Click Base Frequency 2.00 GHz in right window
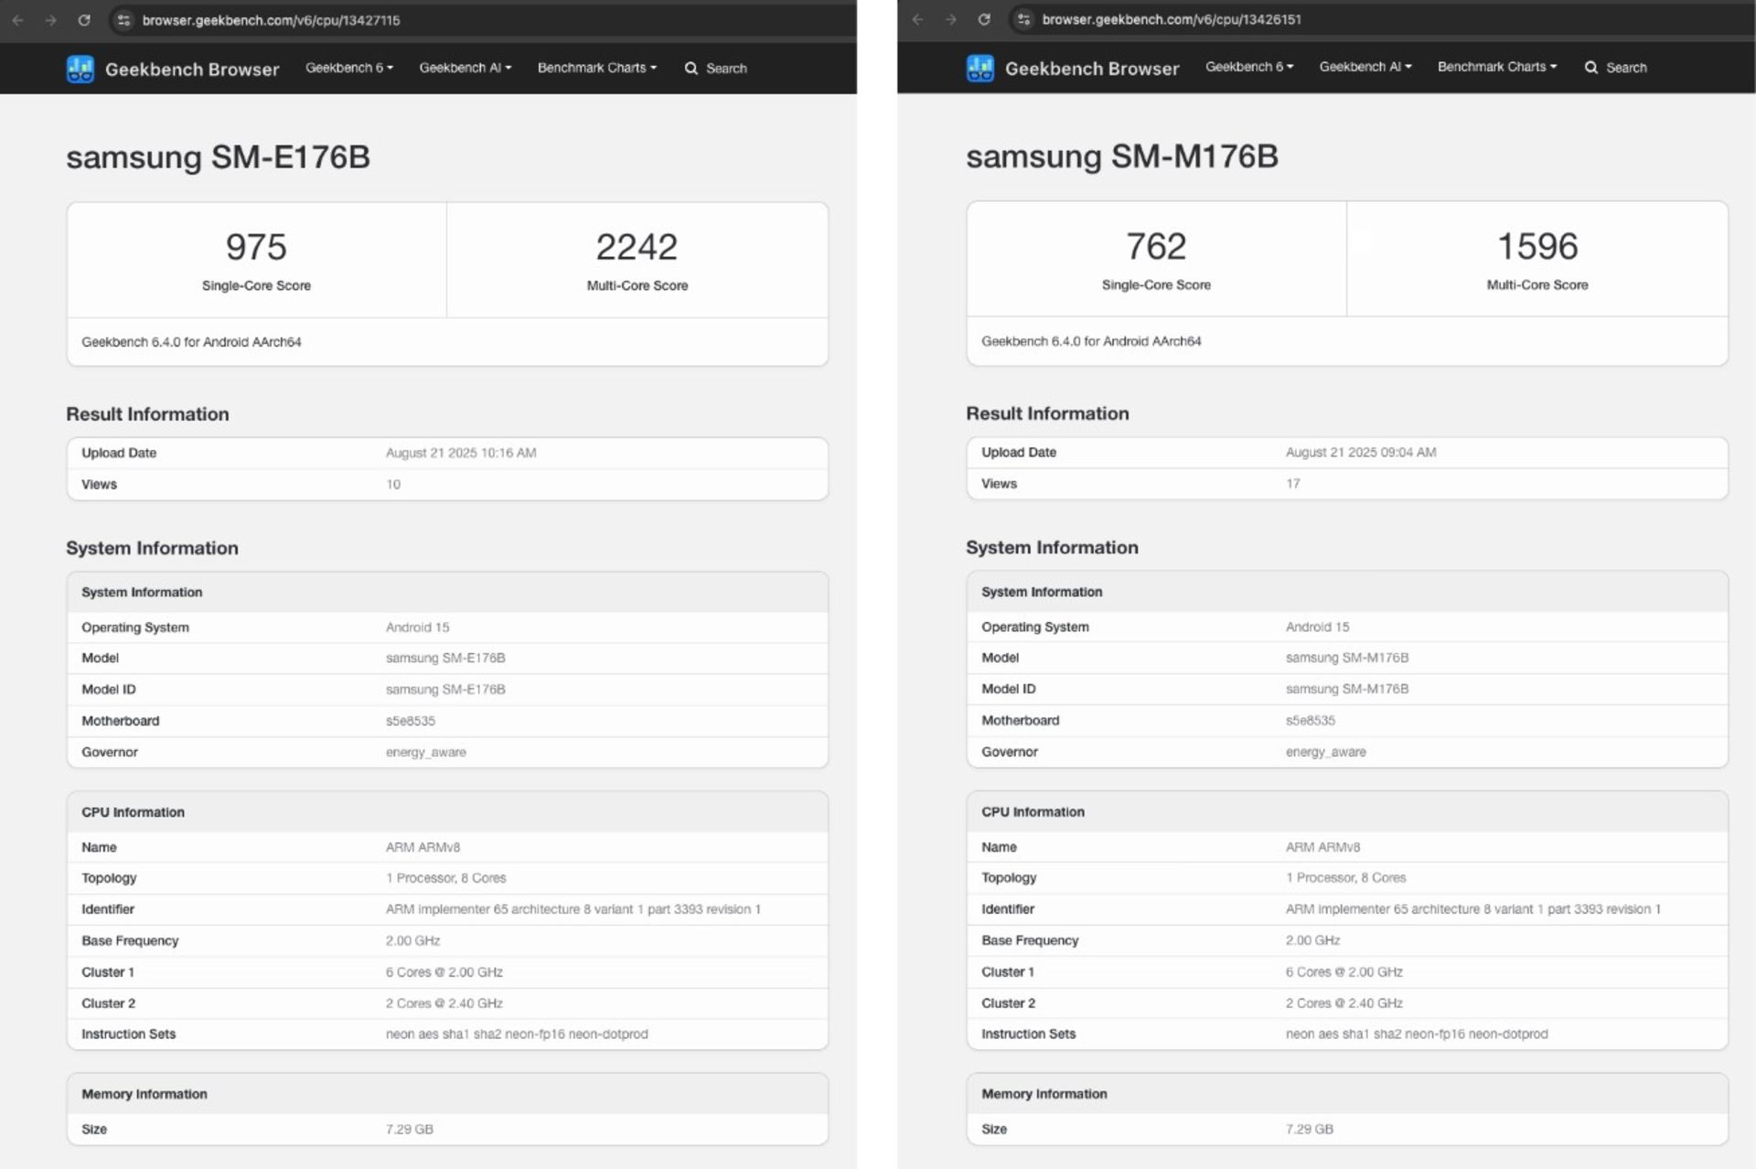1756x1169 pixels. click(x=1312, y=940)
